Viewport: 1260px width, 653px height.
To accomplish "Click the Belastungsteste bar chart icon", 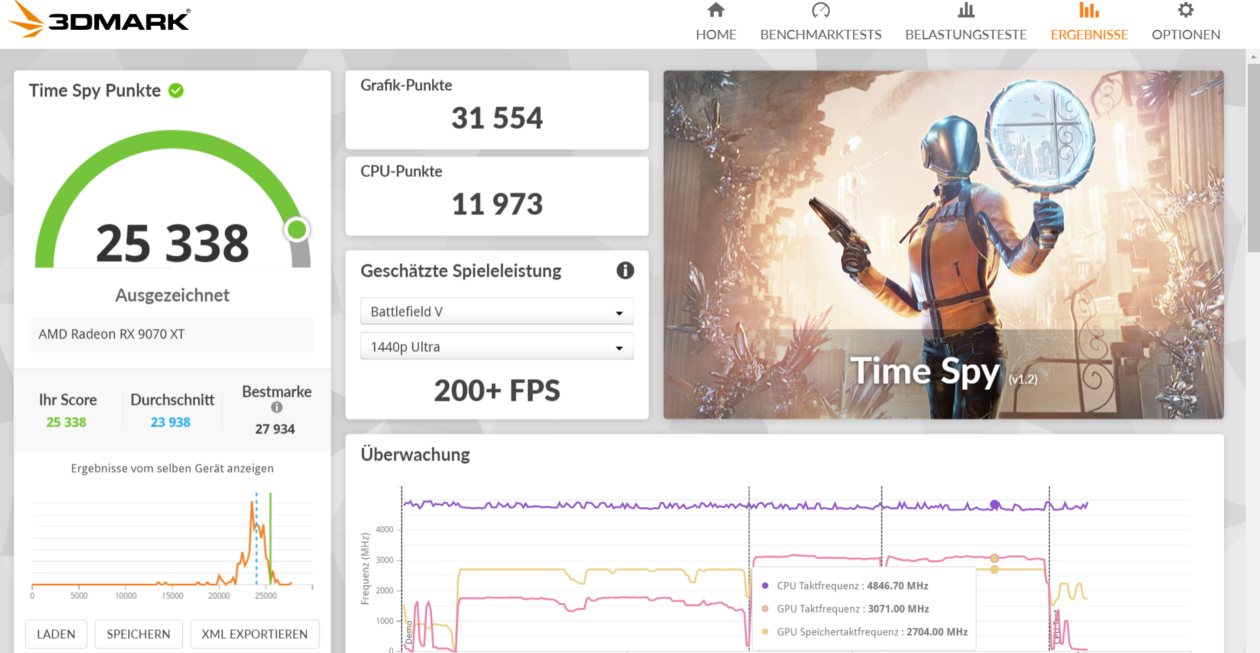I will tap(966, 10).
